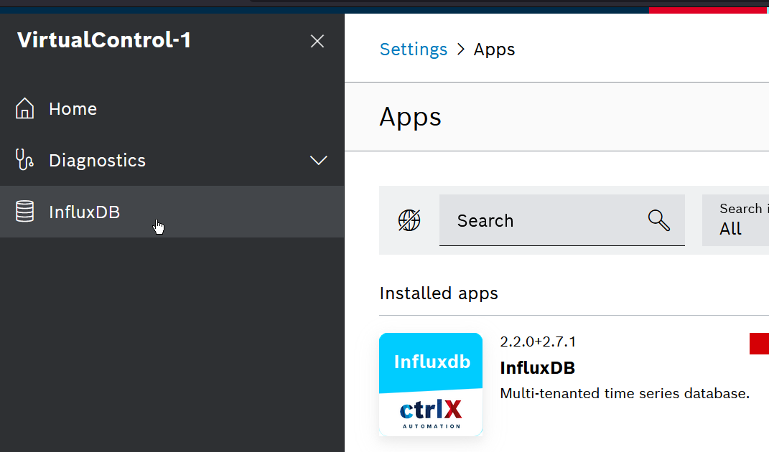Click the Home house icon
This screenshot has width=769, height=452.
24,108
